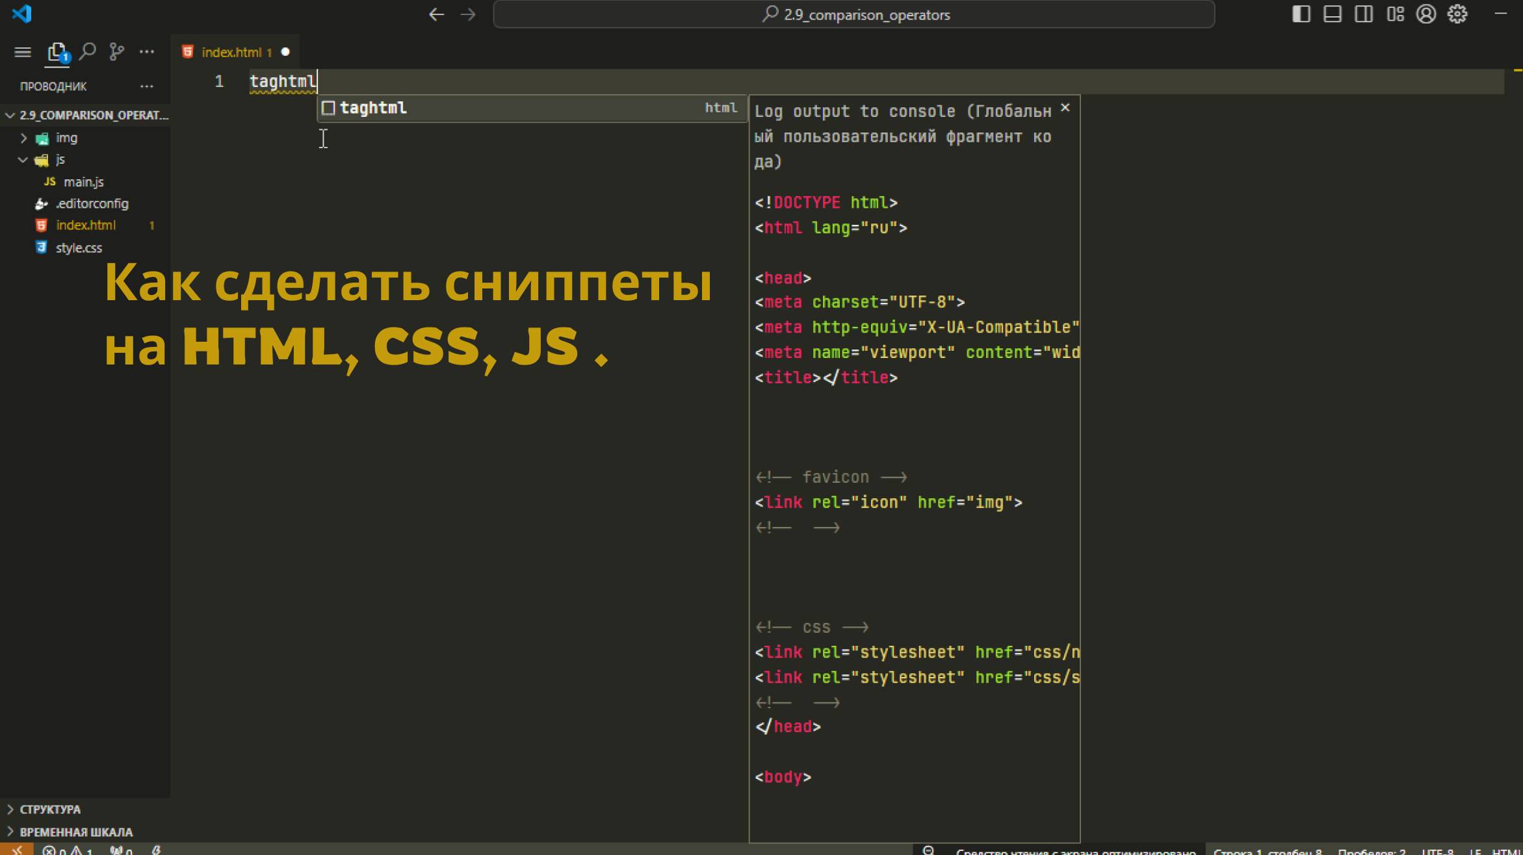Select index.html in the explorer
This screenshot has width=1523, height=855.
[x=85, y=225]
